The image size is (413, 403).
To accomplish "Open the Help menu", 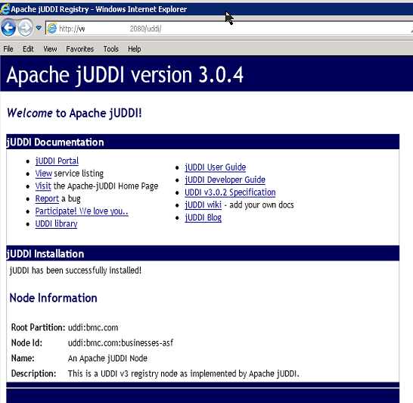I will [x=135, y=49].
